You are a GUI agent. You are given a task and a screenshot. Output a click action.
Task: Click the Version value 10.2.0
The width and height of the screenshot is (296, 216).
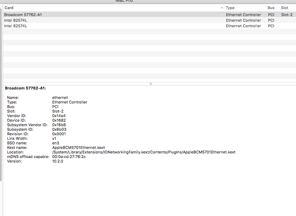coord(58,161)
